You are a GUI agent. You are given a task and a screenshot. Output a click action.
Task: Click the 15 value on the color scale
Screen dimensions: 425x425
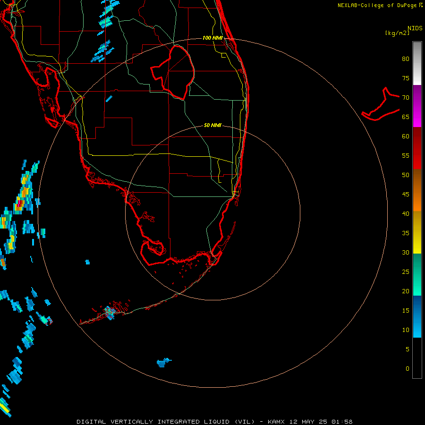pos(406,311)
